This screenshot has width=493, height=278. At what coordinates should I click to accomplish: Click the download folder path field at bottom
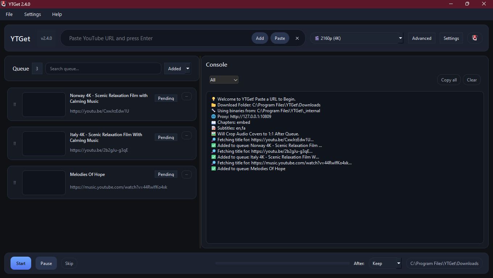[x=444, y=263]
